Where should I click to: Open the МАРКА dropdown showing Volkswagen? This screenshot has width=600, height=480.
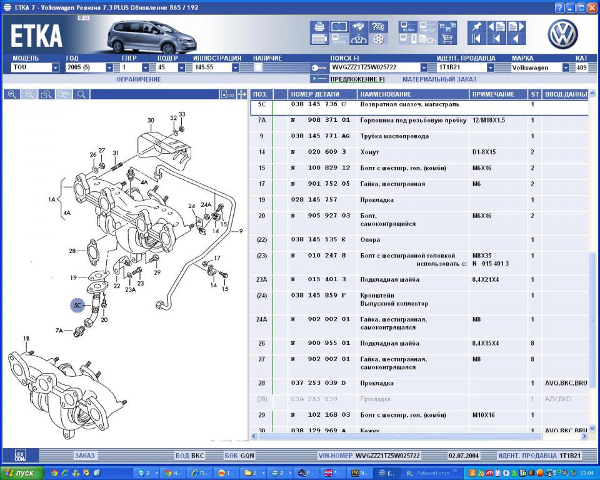[566, 67]
